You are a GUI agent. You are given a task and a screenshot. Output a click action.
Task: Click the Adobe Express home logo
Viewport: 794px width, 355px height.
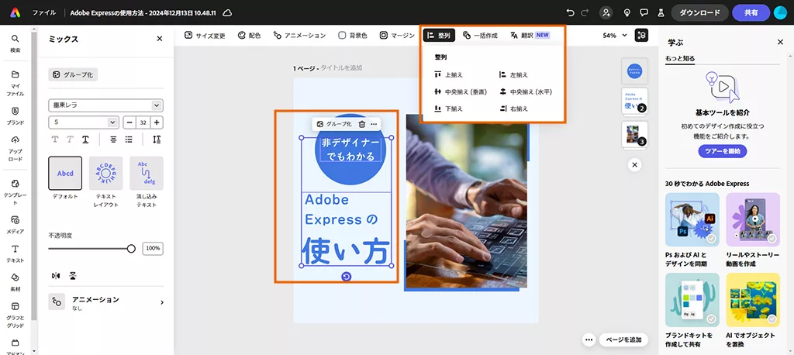point(16,12)
